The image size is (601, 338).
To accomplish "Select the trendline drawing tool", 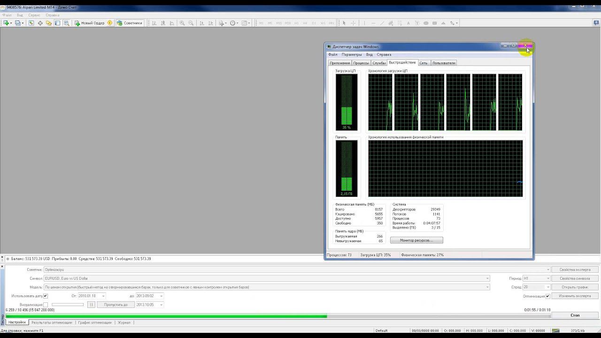I will tap(382, 23).
